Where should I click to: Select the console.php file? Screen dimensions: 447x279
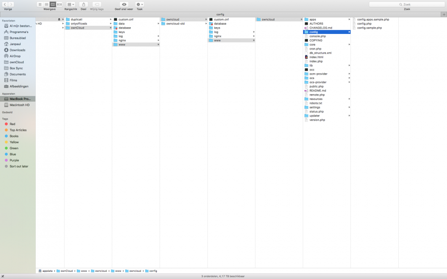(327, 36)
